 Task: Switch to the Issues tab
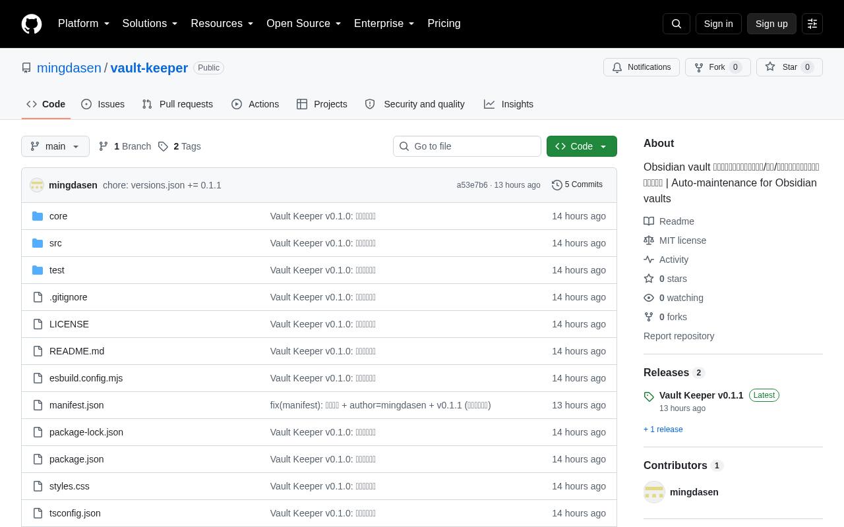[103, 104]
